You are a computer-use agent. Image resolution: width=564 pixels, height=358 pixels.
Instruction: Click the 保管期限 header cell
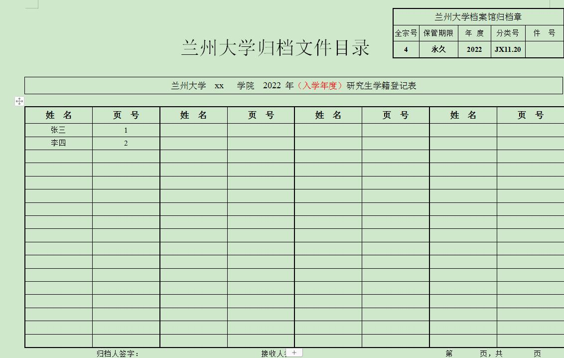coord(438,33)
